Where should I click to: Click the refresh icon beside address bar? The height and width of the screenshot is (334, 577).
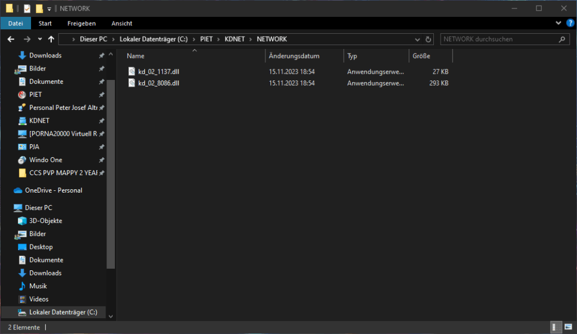pyautogui.click(x=428, y=39)
